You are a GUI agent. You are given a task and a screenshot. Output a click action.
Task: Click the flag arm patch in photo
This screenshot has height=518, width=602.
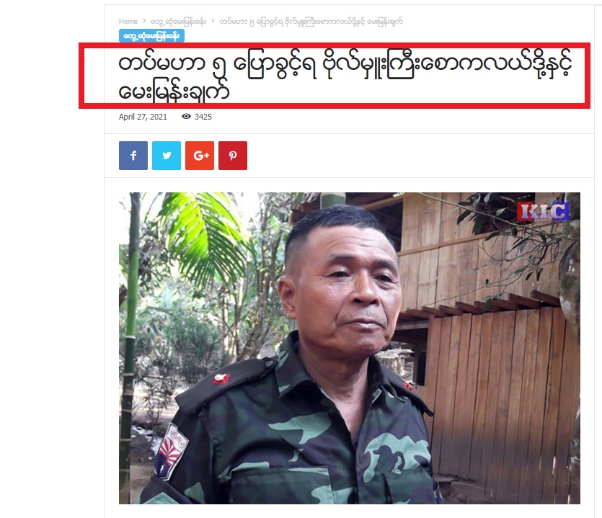(x=172, y=452)
